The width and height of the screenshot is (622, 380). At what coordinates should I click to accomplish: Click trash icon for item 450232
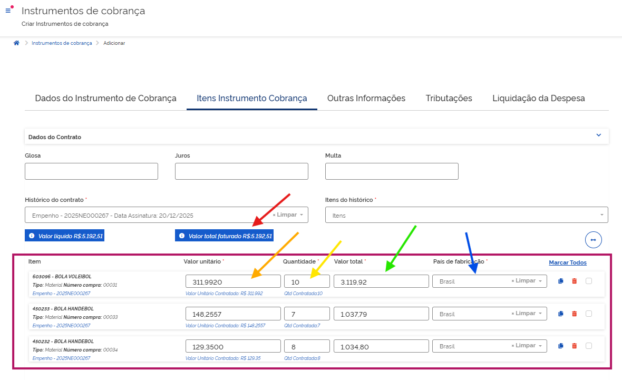pyautogui.click(x=575, y=346)
